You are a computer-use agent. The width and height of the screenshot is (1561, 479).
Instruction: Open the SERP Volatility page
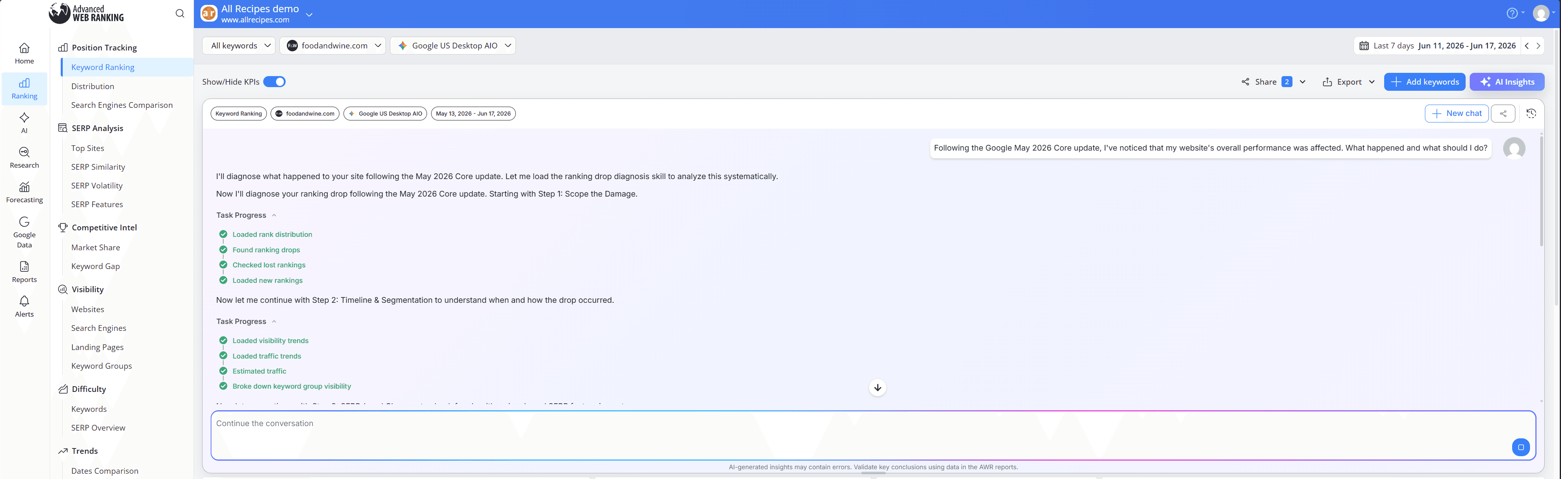tap(97, 185)
